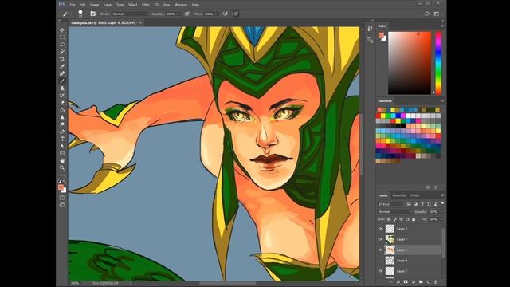Image resolution: width=510 pixels, height=287 pixels.
Task: Create new fill or adjustment layer
Action: pos(413,281)
